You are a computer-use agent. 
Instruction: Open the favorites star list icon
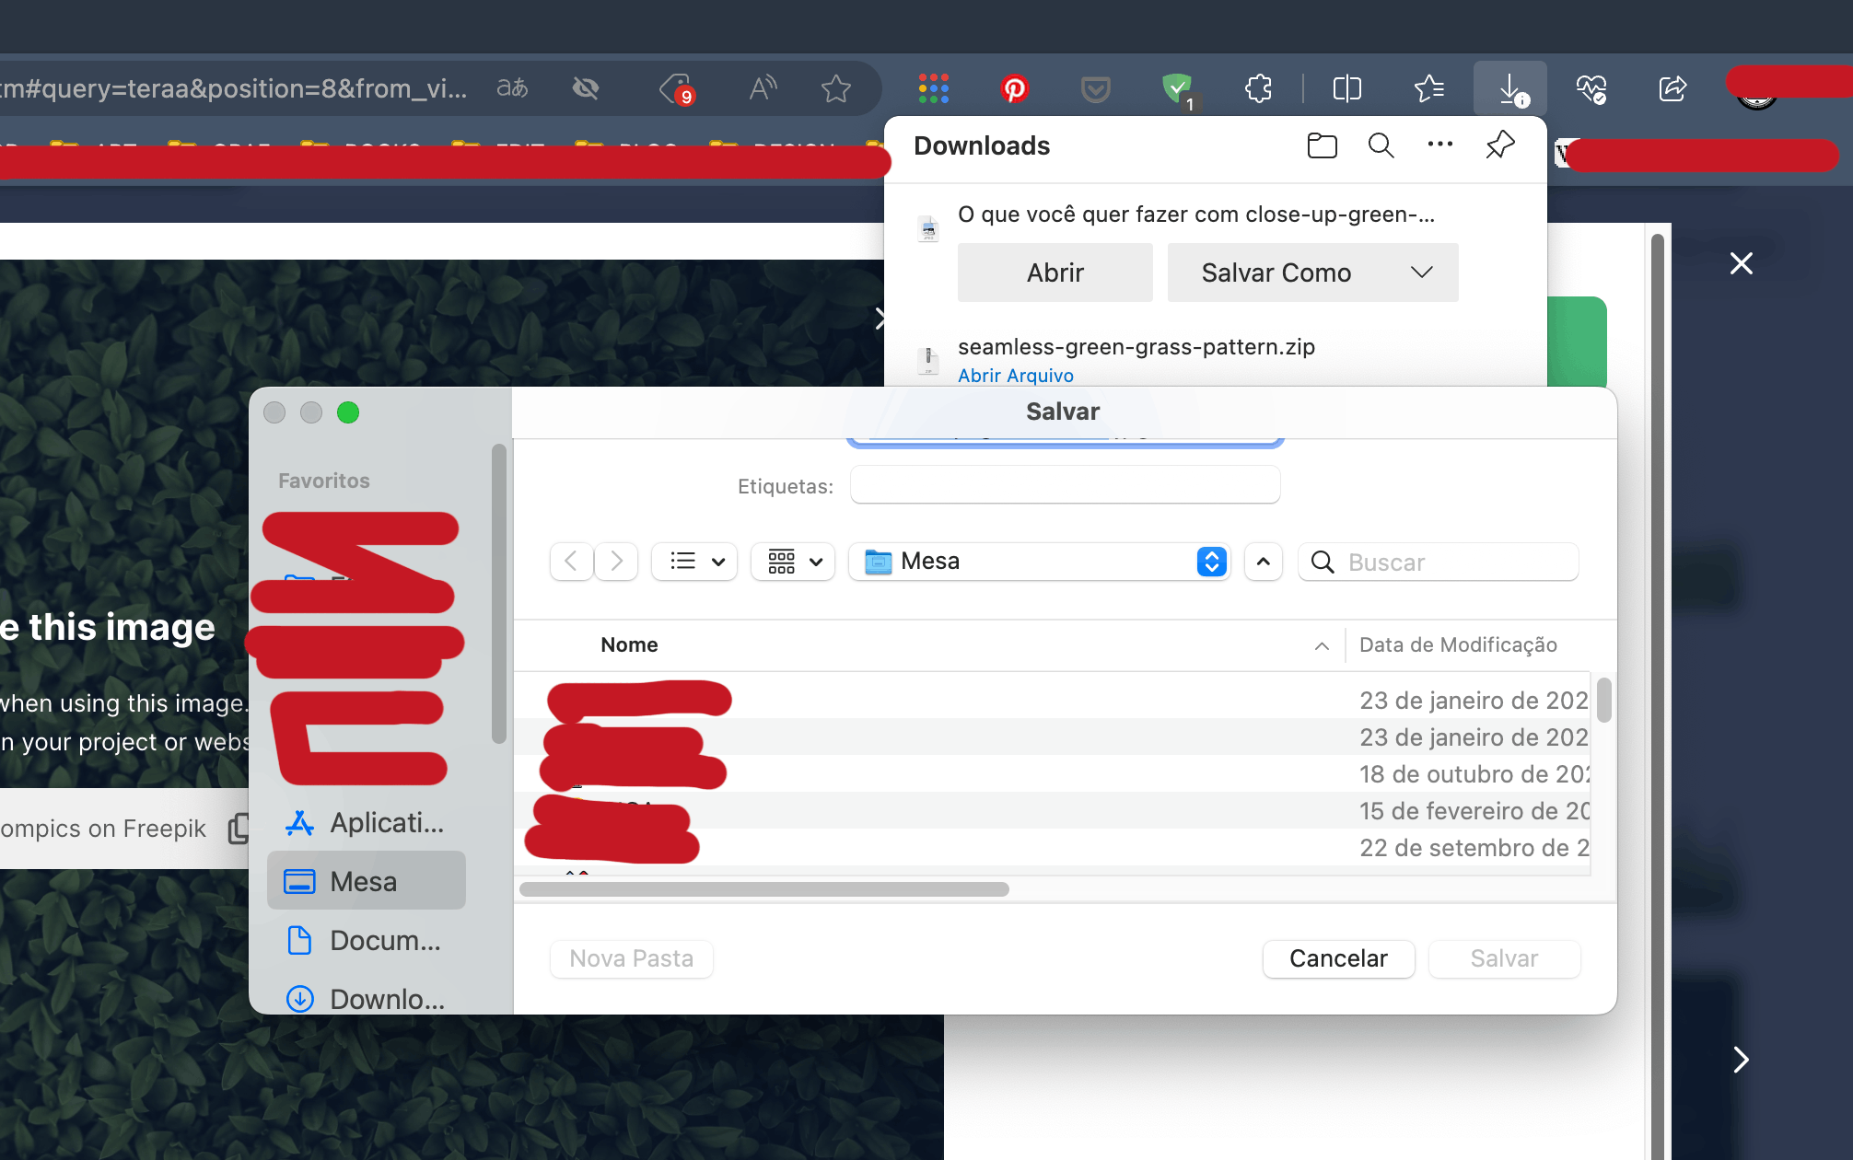pyautogui.click(x=1428, y=89)
